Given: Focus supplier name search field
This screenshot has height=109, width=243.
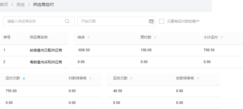Looking at the screenshot, I should tap(39, 21).
